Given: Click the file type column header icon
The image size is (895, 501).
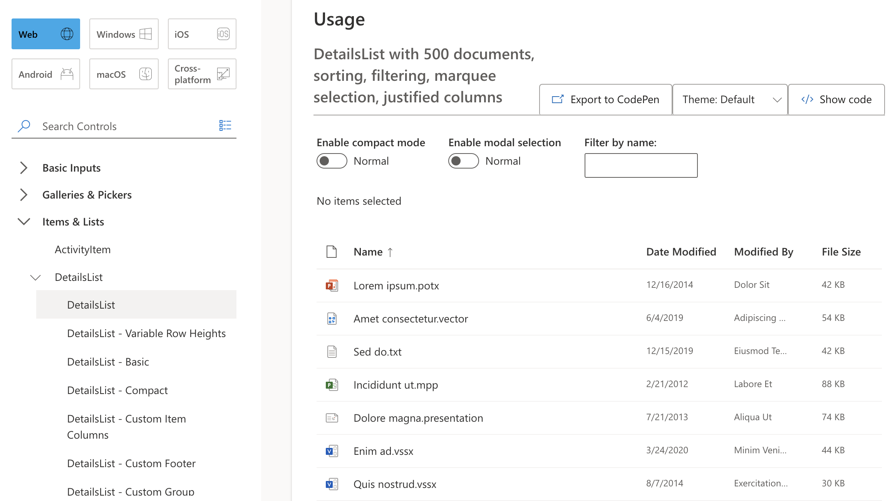Looking at the screenshot, I should pyautogui.click(x=332, y=252).
